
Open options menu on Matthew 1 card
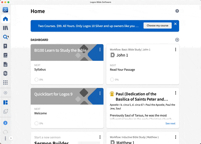(x=175, y=137)
